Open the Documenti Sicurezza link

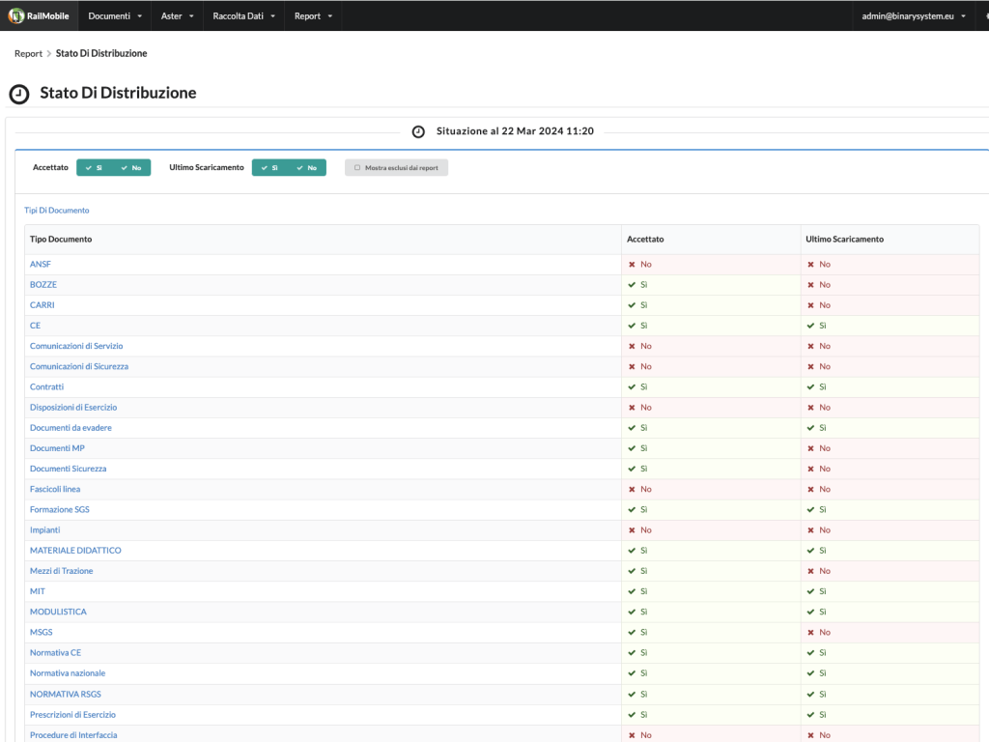click(69, 469)
